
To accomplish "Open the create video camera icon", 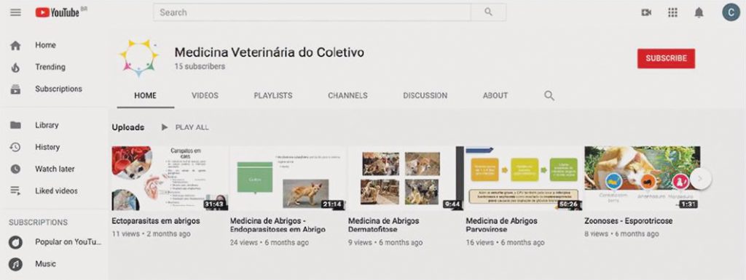I will point(646,13).
